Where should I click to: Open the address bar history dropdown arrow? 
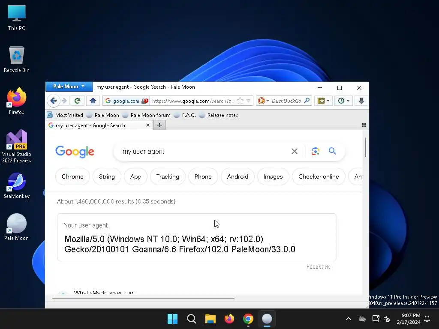(248, 101)
